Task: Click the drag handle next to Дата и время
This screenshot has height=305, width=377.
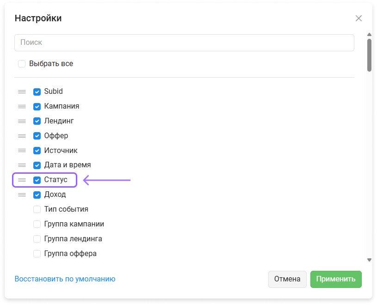Action: pos(22,165)
